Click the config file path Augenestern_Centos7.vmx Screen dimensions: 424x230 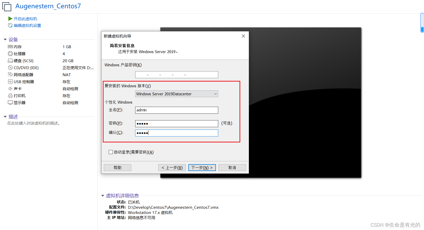[173, 207]
